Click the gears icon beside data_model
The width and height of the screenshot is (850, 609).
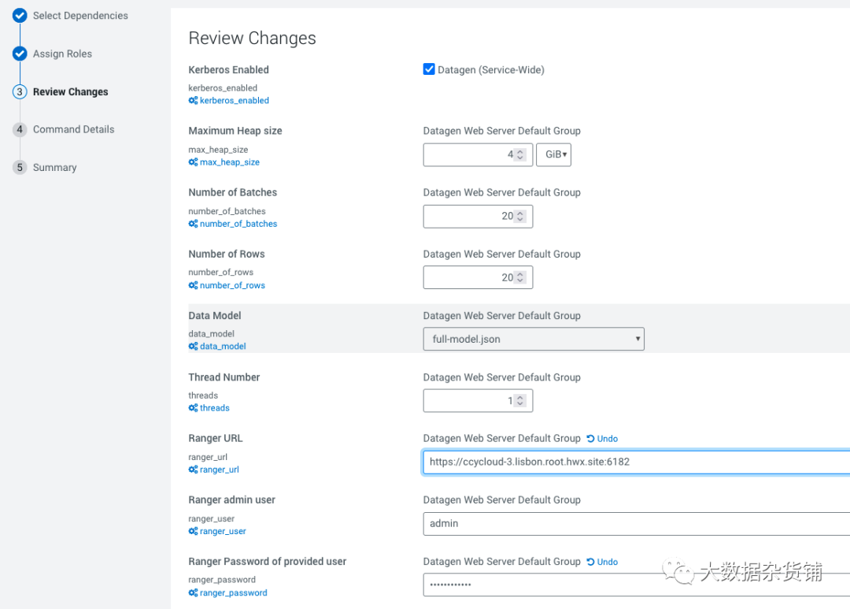tap(193, 347)
